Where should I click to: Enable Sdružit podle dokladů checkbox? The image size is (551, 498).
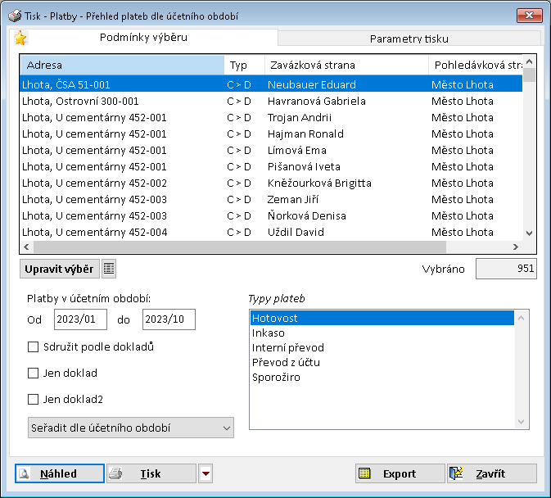34,346
